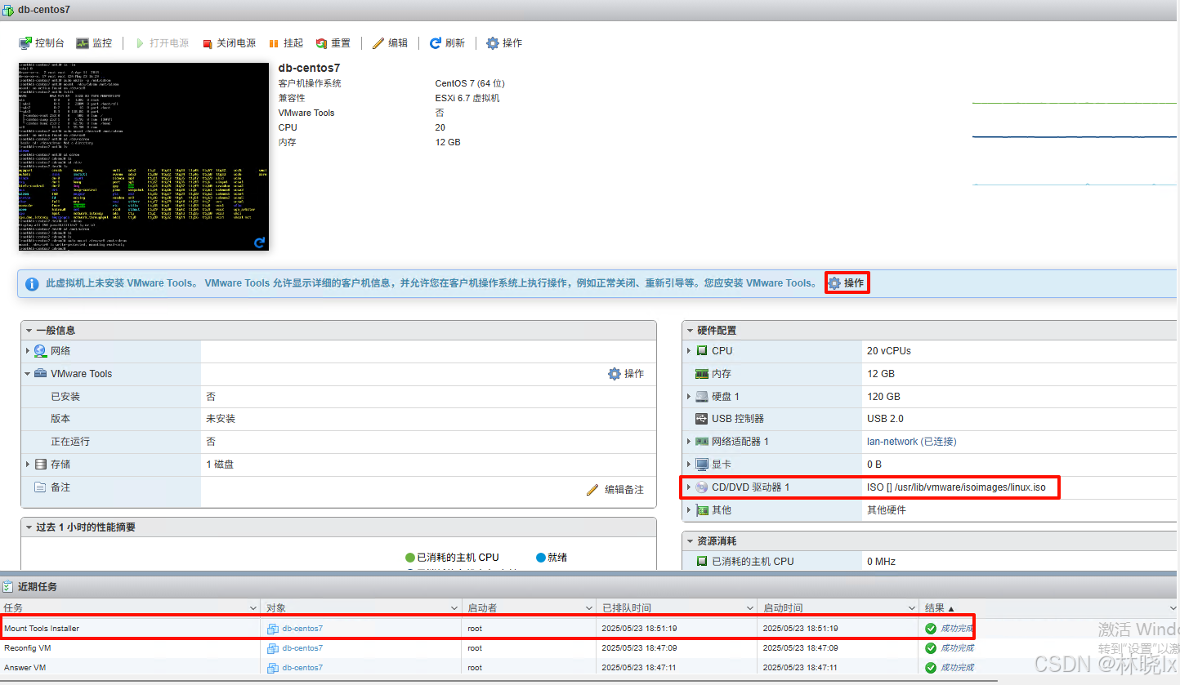The image size is (1180, 685).
Task: Open the VM console screenshot thumbnail
Action: (x=143, y=156)
